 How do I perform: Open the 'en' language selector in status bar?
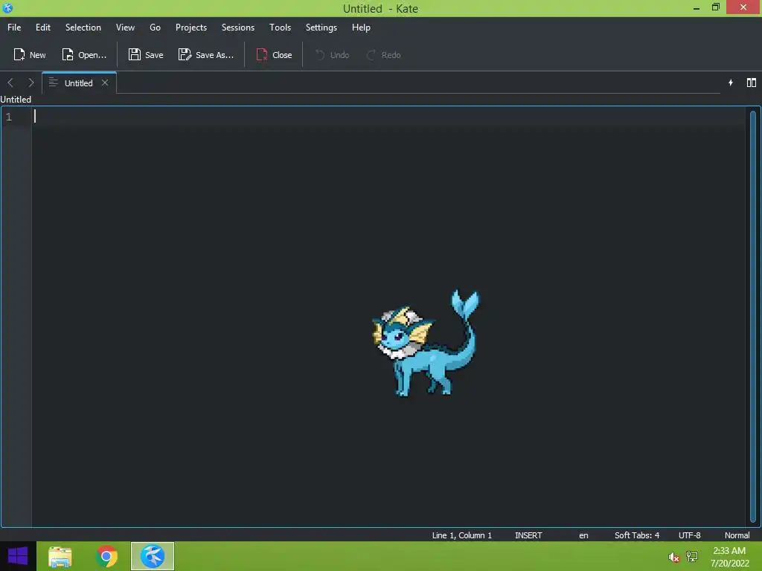pyautogui.click(x=583, y=535)
